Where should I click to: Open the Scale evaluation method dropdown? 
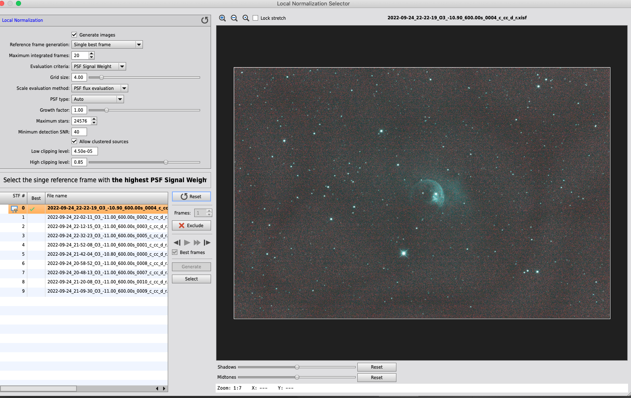[x=100, y=88]
